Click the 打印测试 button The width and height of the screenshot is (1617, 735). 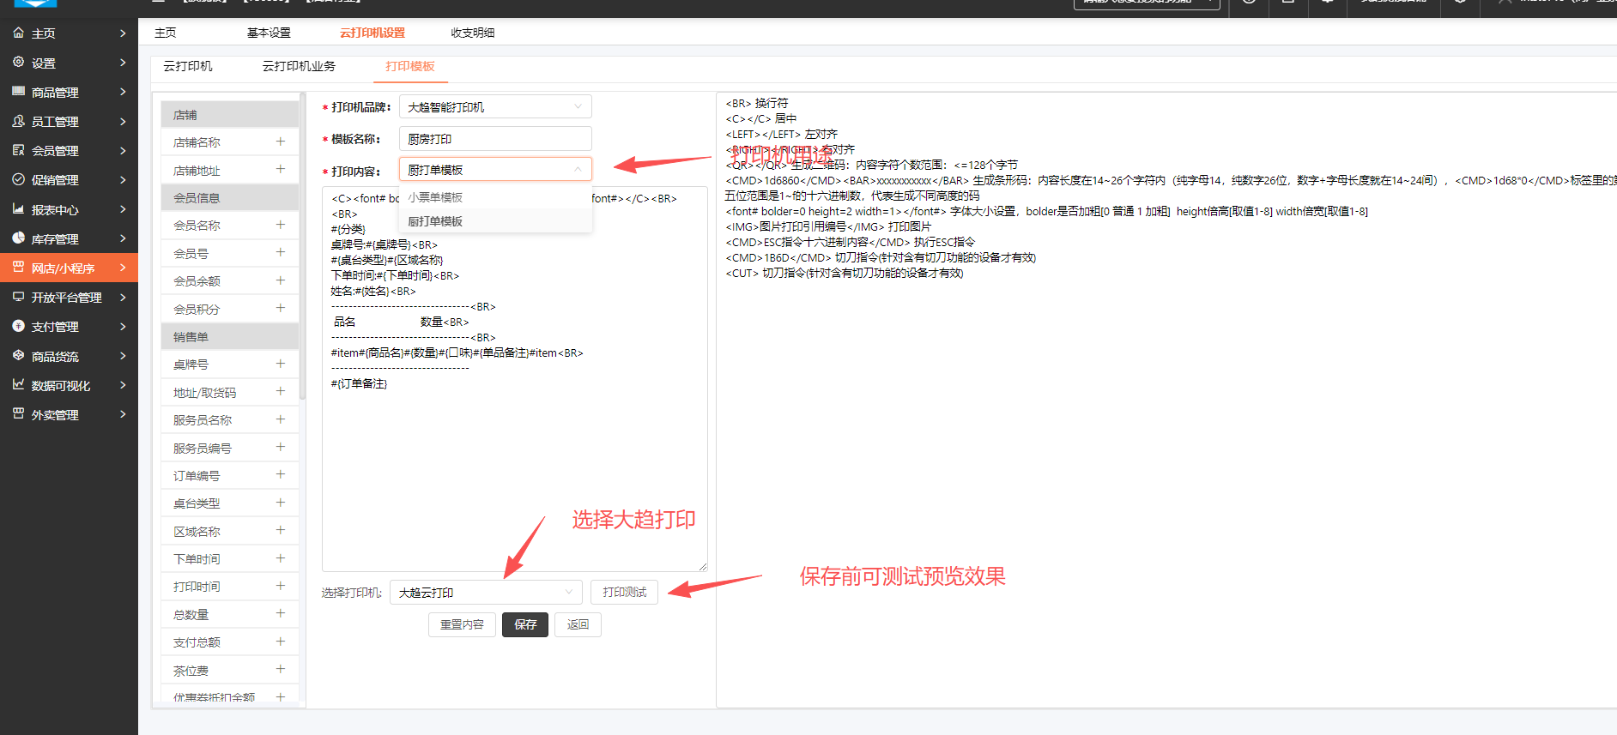624,593
